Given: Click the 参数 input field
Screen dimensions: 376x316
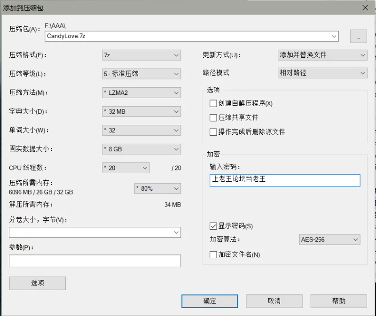Looking at the screenshot, I should [x=95, y=261].
